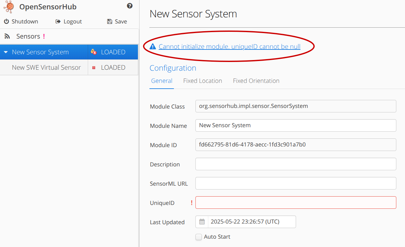Switch to the Fixed Location tab
405x247 pixels.
click(203, 81)
